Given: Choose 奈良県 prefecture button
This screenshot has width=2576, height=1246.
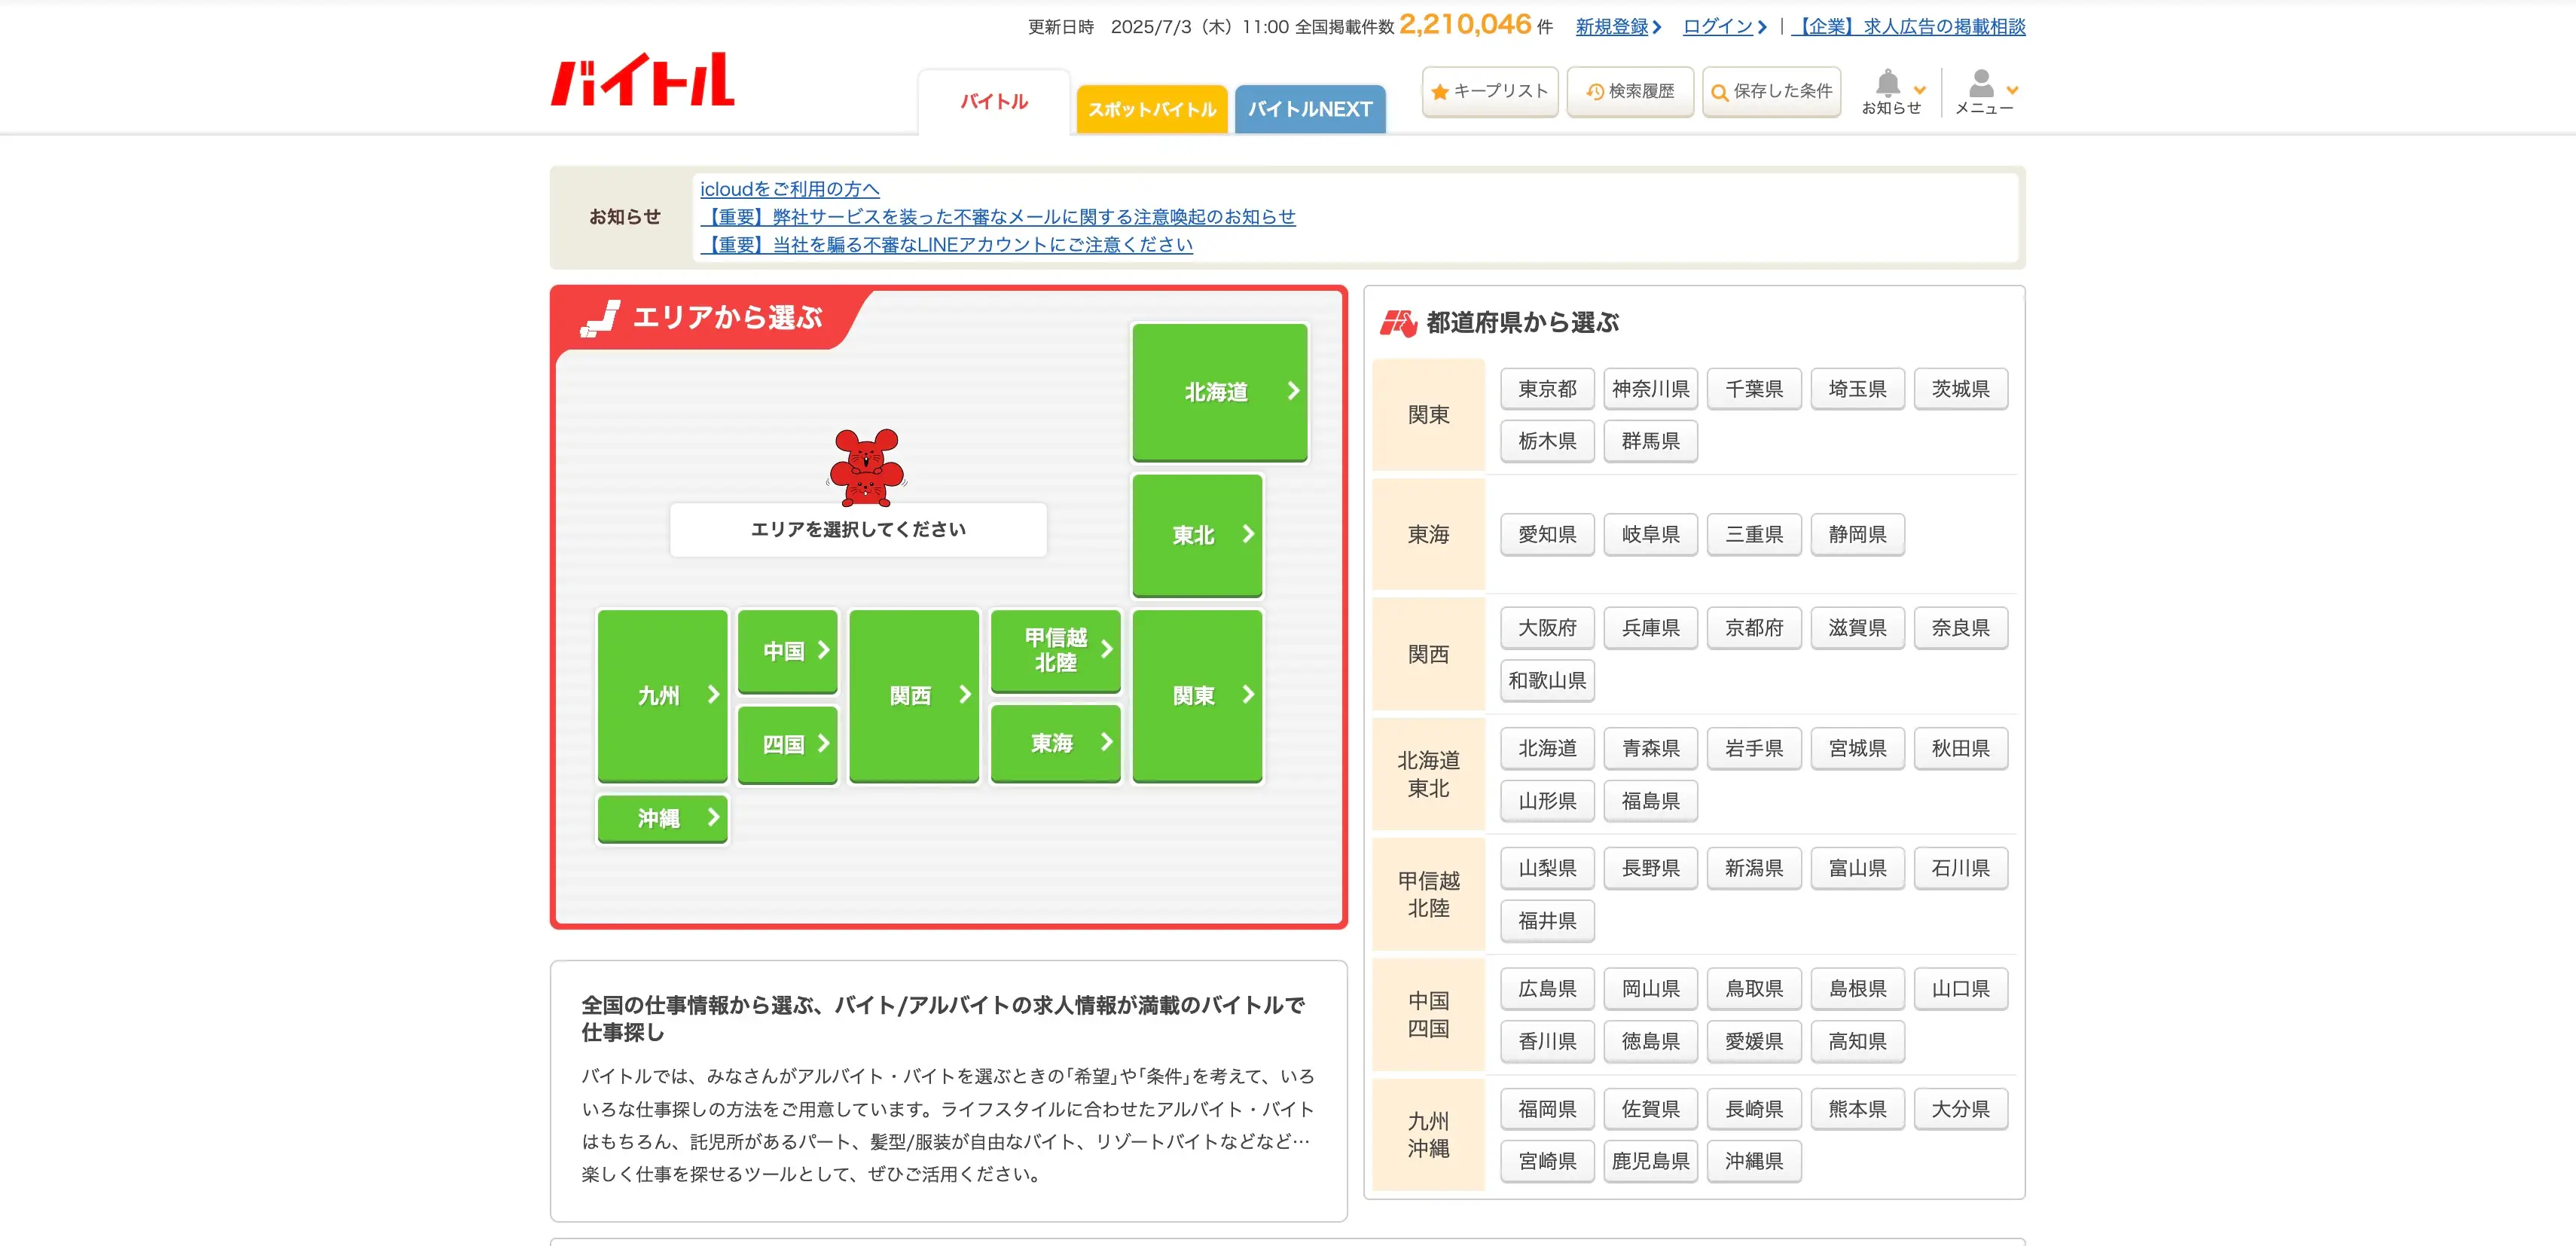Looking at the screenshot, I should tap(1960, 628).
